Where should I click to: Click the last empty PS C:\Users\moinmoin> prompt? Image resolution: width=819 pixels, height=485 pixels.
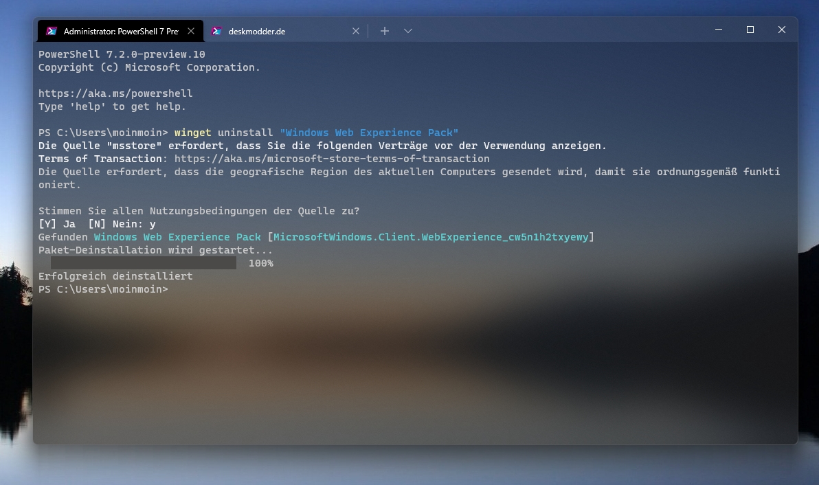(103, 289)
